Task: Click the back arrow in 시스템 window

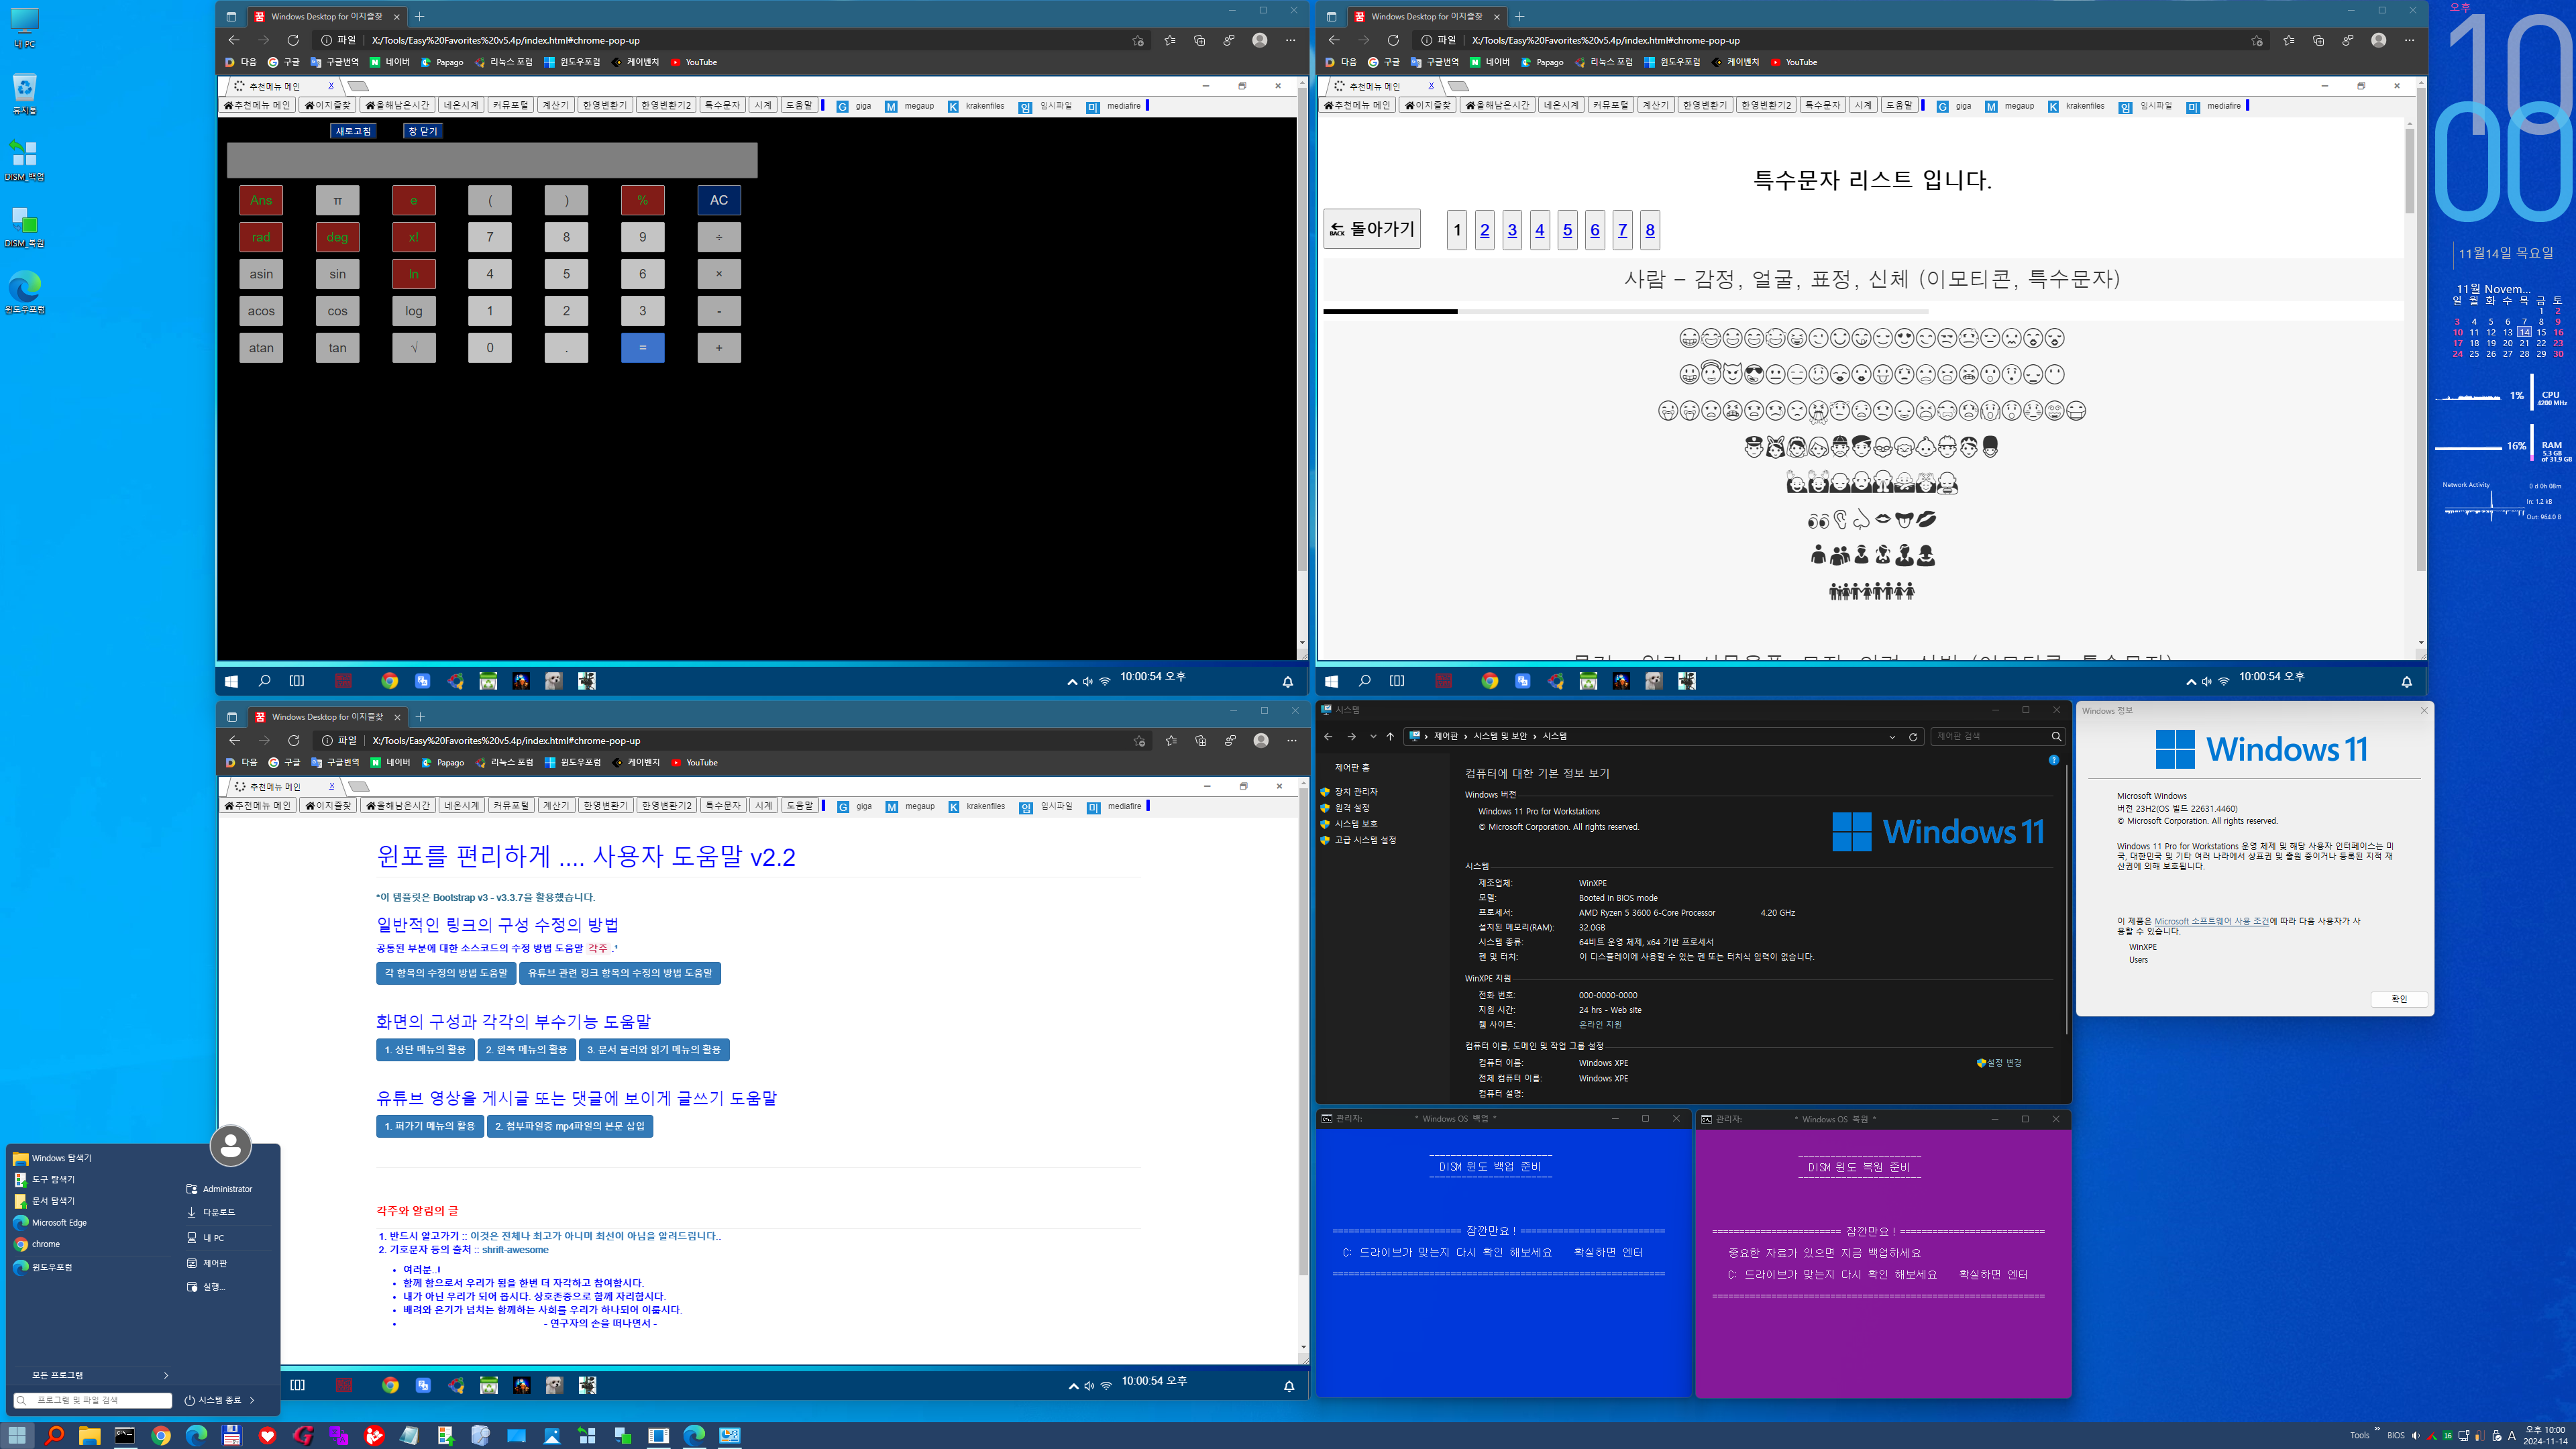Action: coord(1328,736)
